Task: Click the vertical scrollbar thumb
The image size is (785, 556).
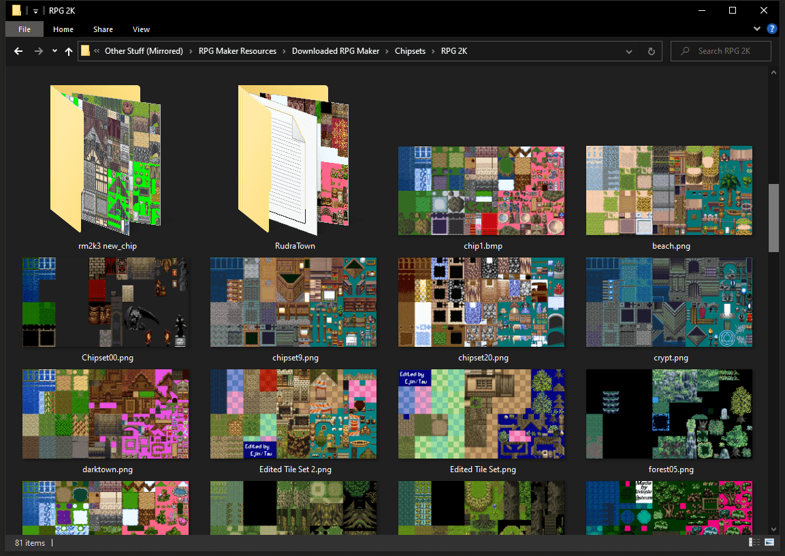Action: pos(773,218)
